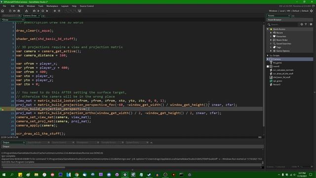Open Discord from the taskbar
Viewport: 316px width, 178px height.
(109, 175)
